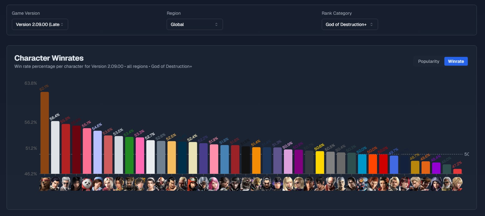Click Alisa's pink-haired portrait
The width and height of the screenshot is (485, 216).
214,184
